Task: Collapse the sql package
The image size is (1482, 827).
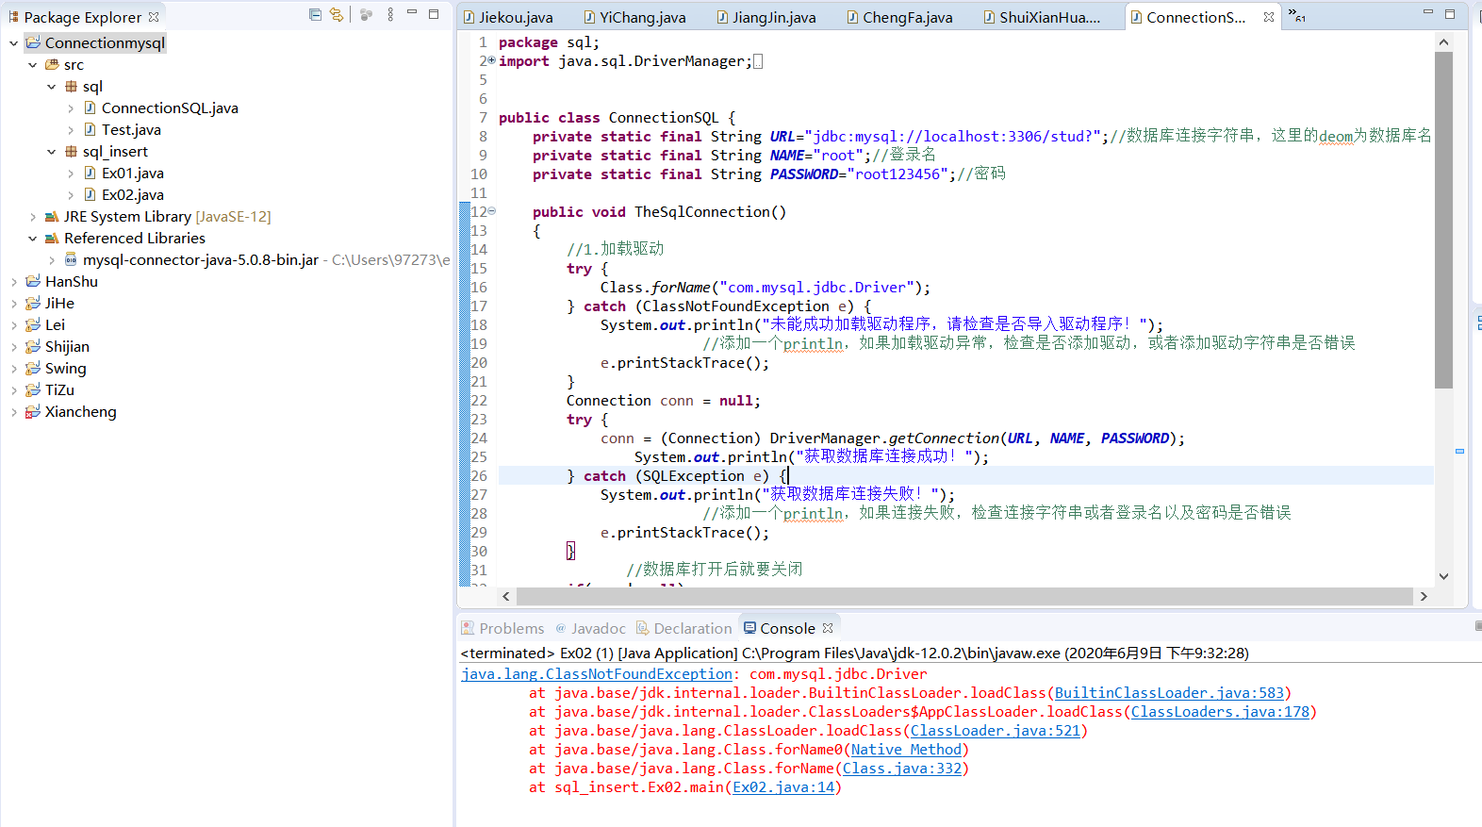Action: [51, 86]
